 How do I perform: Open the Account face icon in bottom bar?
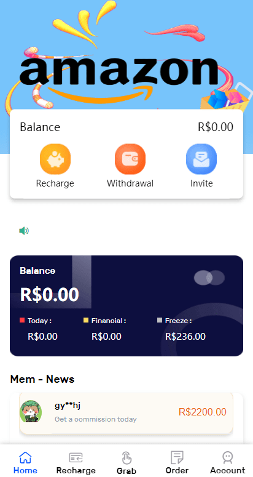(228, 457)
